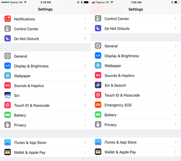
Task: Tap Display & Brightness AA icon, left screen
Action: [8, 66]
